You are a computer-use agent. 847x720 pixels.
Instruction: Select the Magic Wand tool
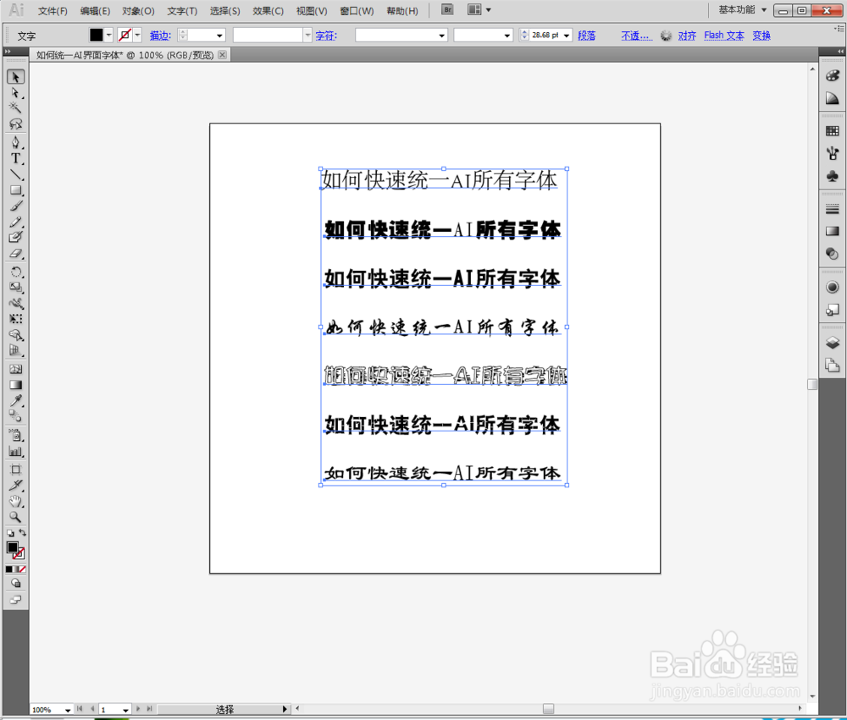pyautogui.click(x=15, y=107)
